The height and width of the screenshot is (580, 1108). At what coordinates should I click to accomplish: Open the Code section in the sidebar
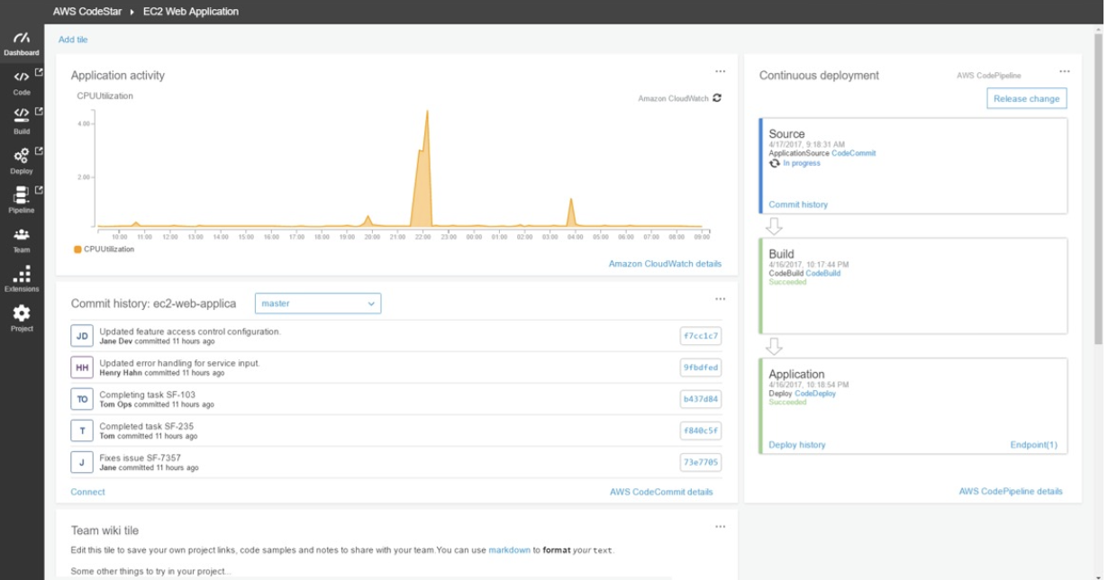click(20, 81)
